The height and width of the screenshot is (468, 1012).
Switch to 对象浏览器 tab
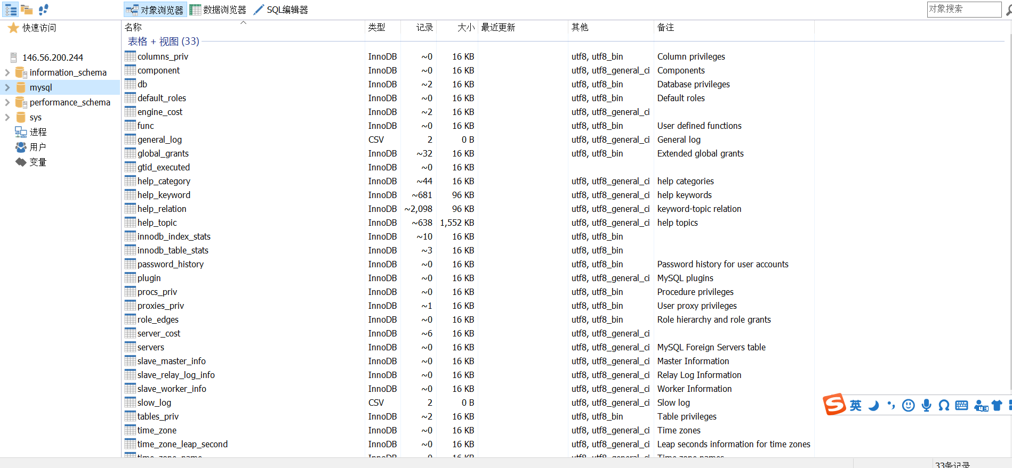[x=155, y=10]
